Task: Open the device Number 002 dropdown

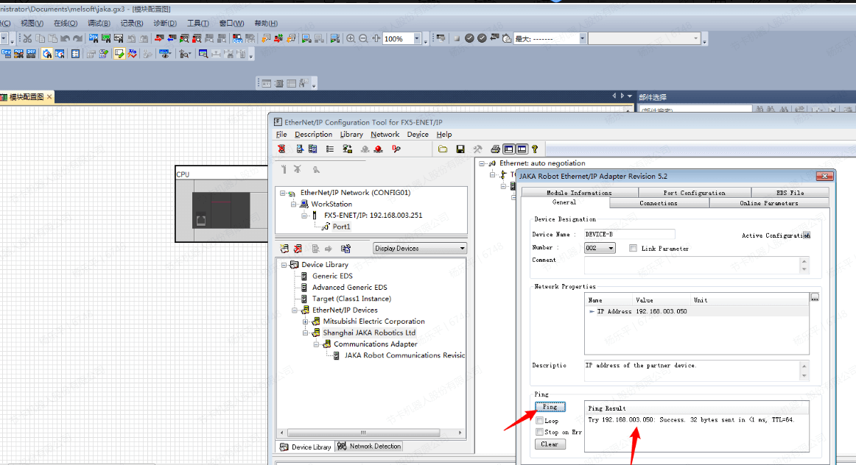Action: coord(611,249)
